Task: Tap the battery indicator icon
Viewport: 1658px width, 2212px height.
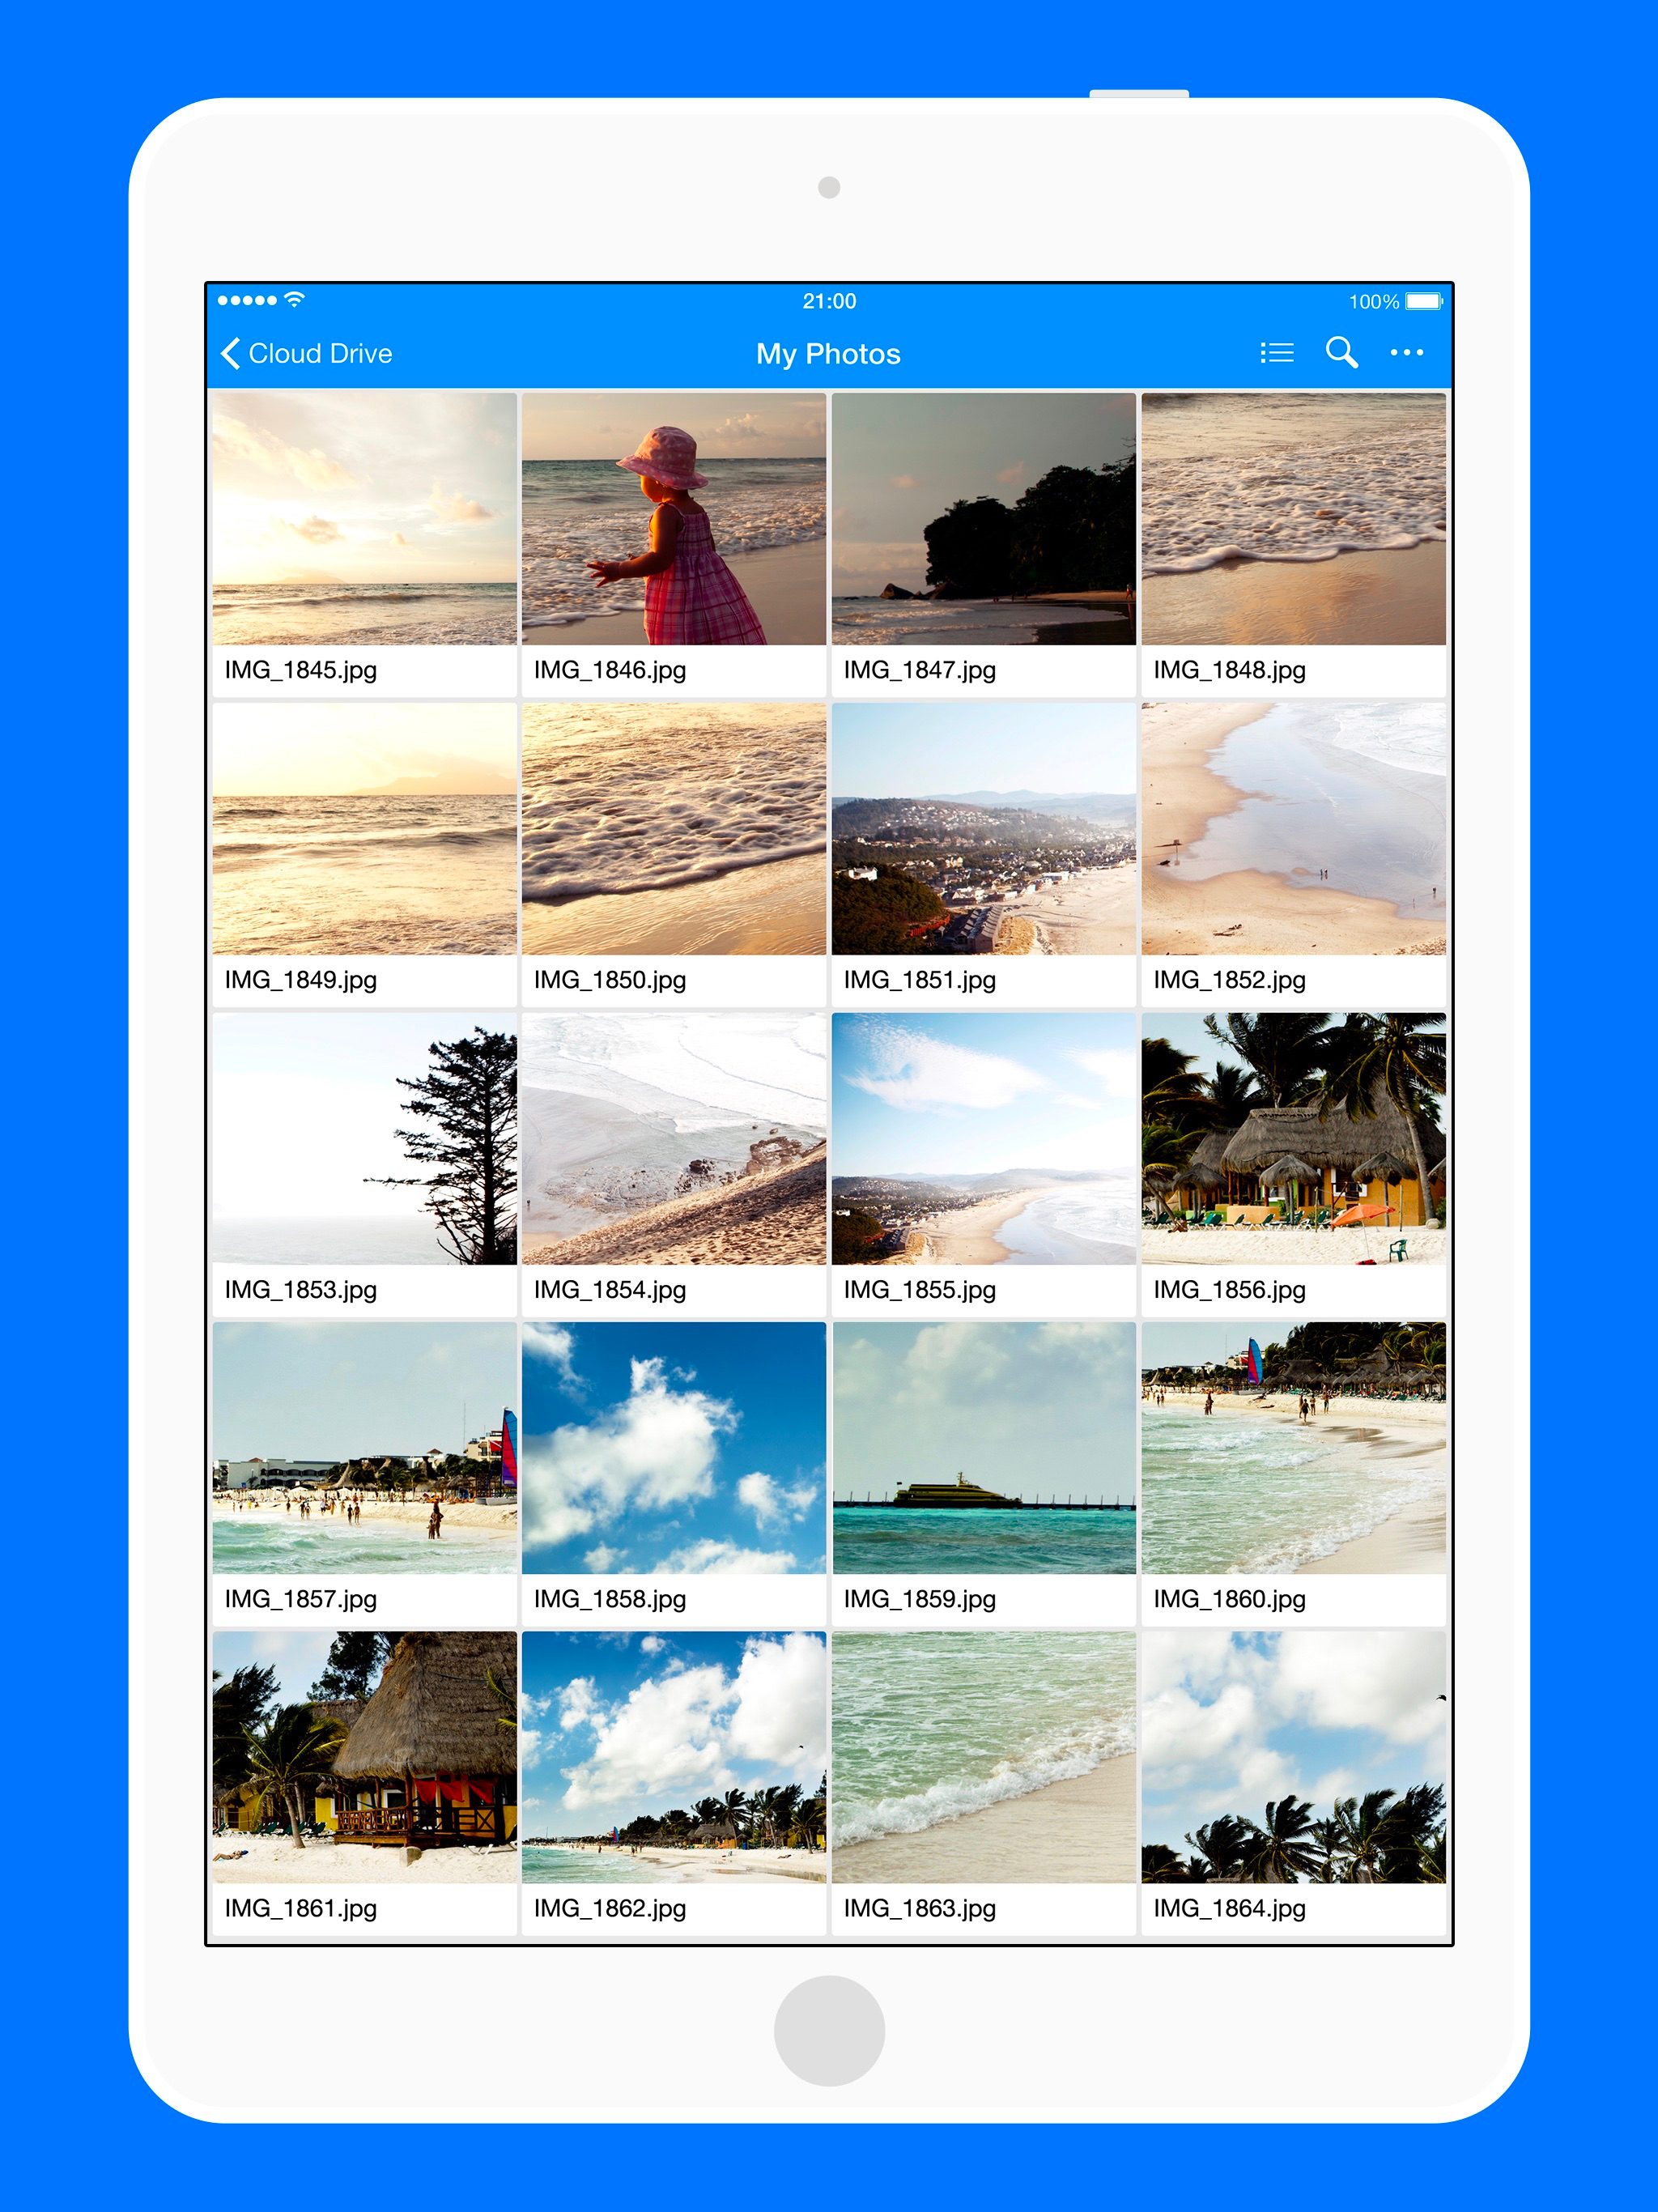Action: (x=1423, y=301)
